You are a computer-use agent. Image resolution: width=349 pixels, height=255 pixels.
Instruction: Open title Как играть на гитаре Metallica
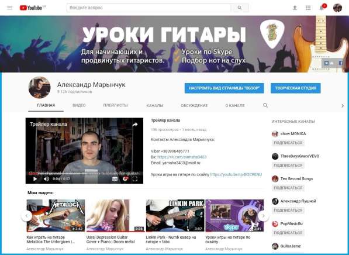pyautogui.click(x=51, y=239)
